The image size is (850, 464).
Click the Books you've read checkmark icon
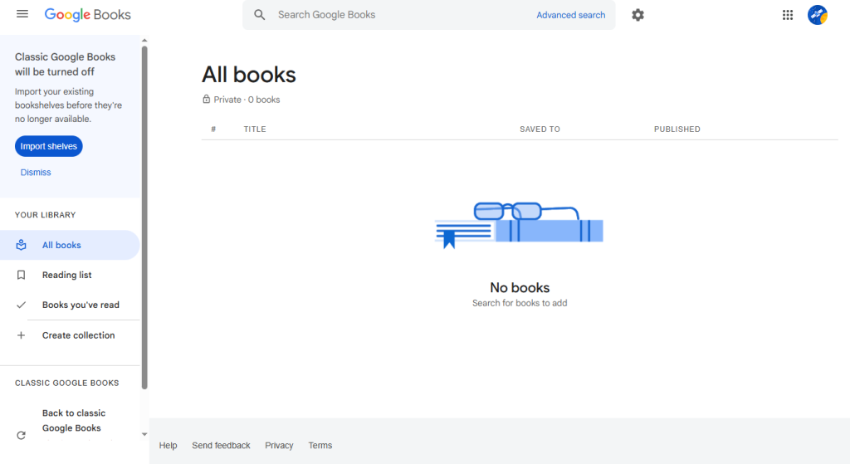point(21,305)
